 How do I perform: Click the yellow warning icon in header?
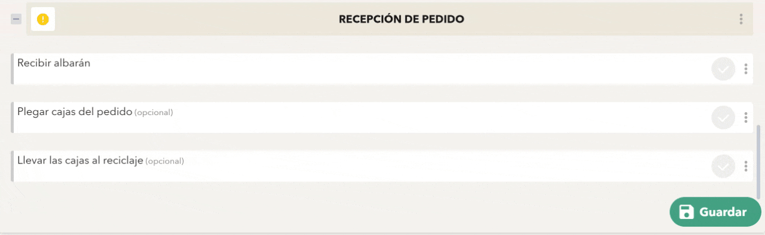tap(43, 19)
